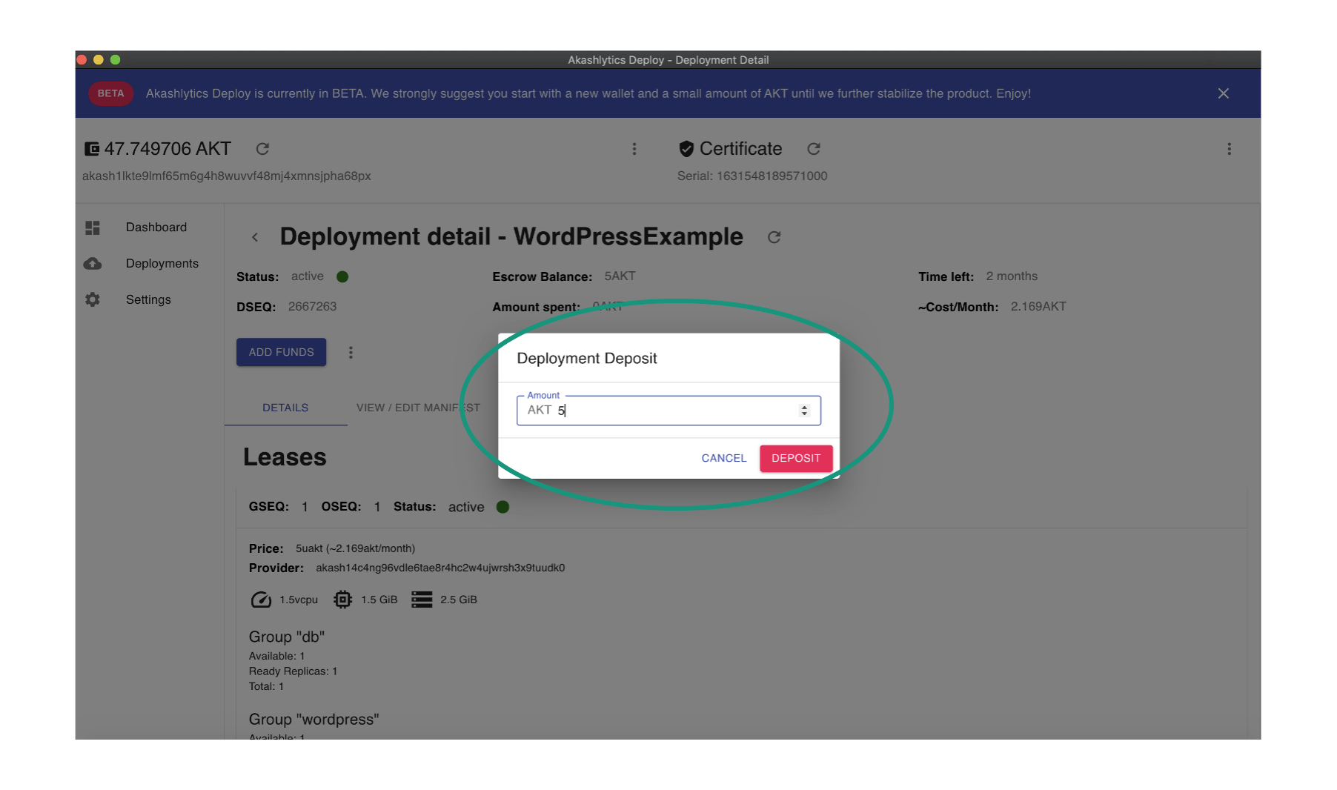Image resolution: width=1337 pixels, height=790 pixels.
Task: Click the price 5uakt (~2.169akt/month)
Action: tap(355, 549)
